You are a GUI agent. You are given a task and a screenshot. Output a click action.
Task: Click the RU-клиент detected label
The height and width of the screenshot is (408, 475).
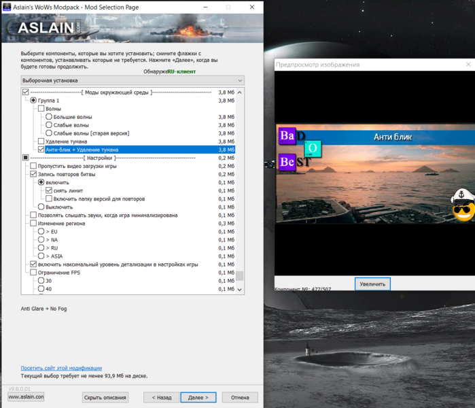[181, 71]
